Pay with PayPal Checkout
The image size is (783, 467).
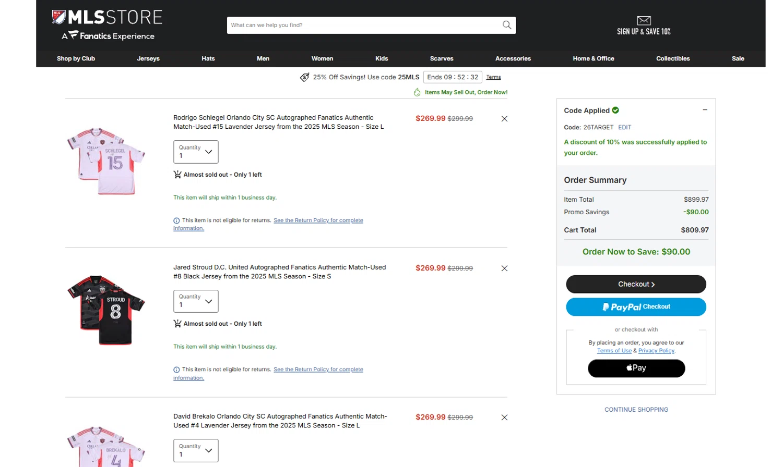point(636,307)
